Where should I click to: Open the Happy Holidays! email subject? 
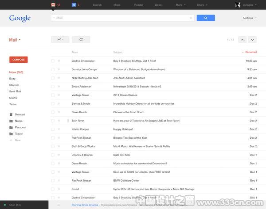123,129
